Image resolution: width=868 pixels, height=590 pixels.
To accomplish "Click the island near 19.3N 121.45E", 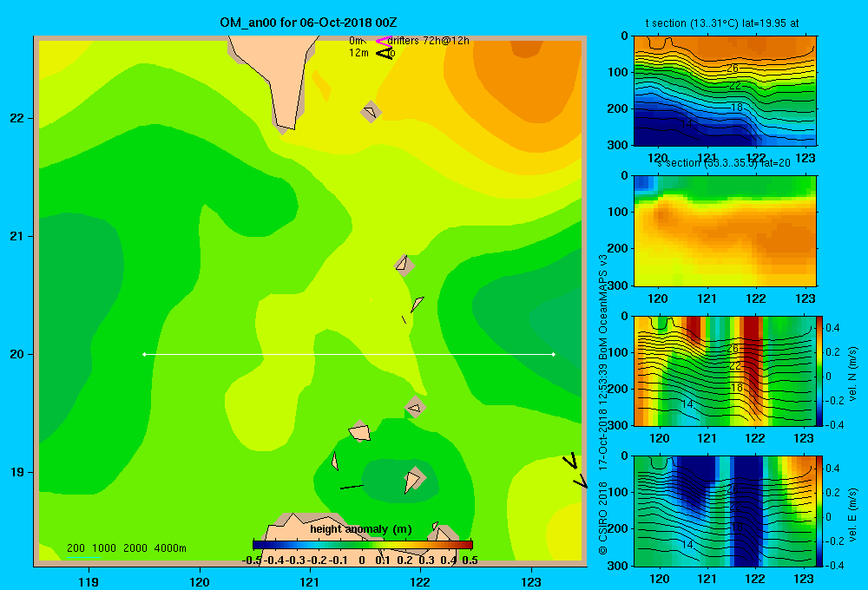I will [x=360, y=432].
